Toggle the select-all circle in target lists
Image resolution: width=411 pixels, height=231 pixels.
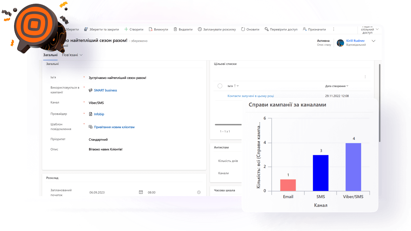pyautogui.click(x=220, y=86)
